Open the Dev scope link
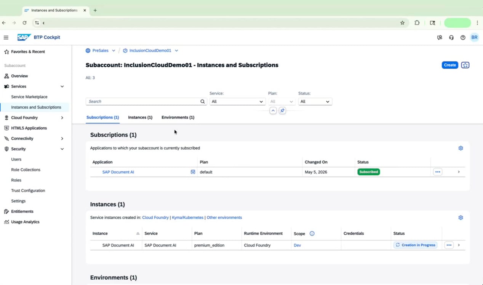Viewport: 483px width, 285px height. click(297, 245)
